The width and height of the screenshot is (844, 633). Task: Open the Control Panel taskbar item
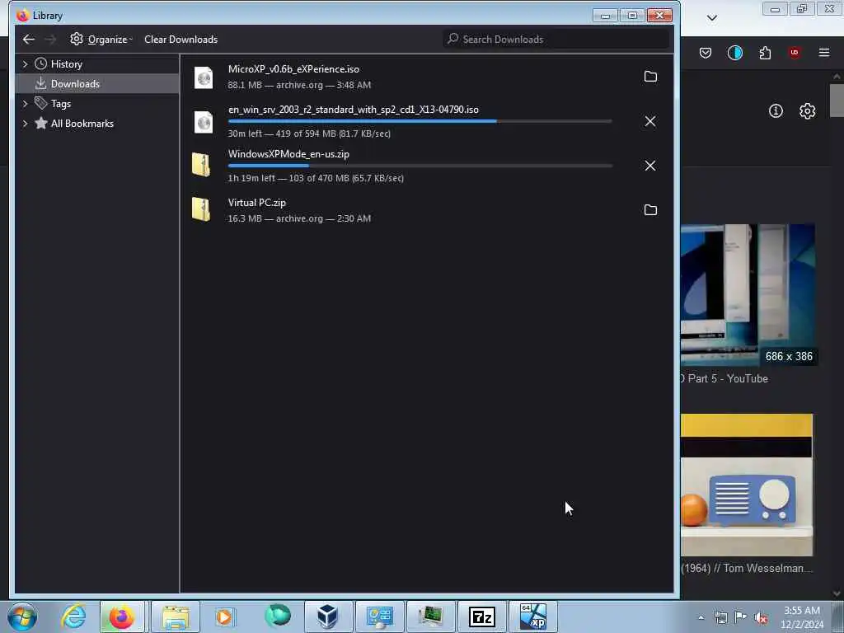379,617
